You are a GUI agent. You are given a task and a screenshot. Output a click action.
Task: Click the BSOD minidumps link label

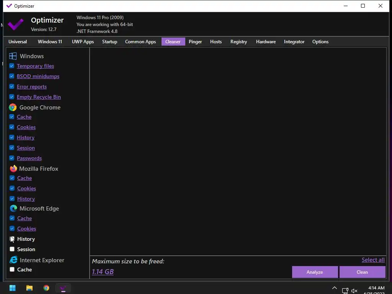[38, 76]
